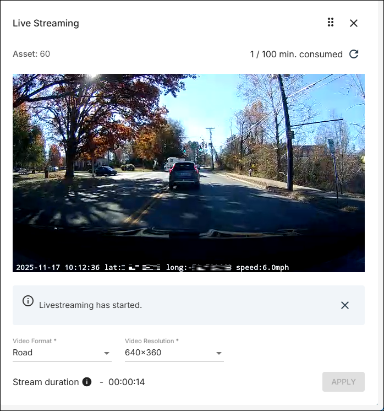384x411 pixels.
Task: Click the grid drag-handle icon
Action: (331, 22)
